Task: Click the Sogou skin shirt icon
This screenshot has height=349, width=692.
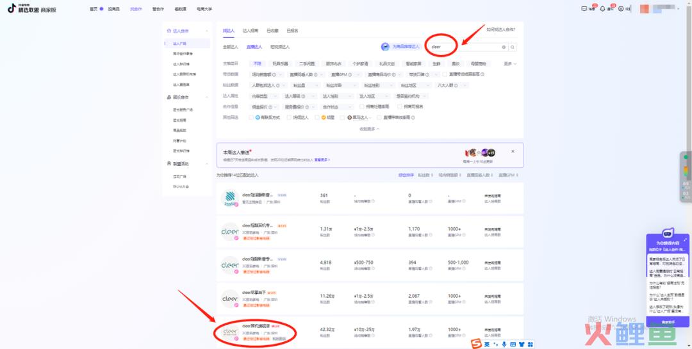Action: click(521, 344)
